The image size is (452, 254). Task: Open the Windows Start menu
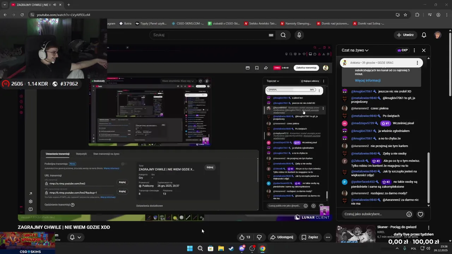[190, 248]
